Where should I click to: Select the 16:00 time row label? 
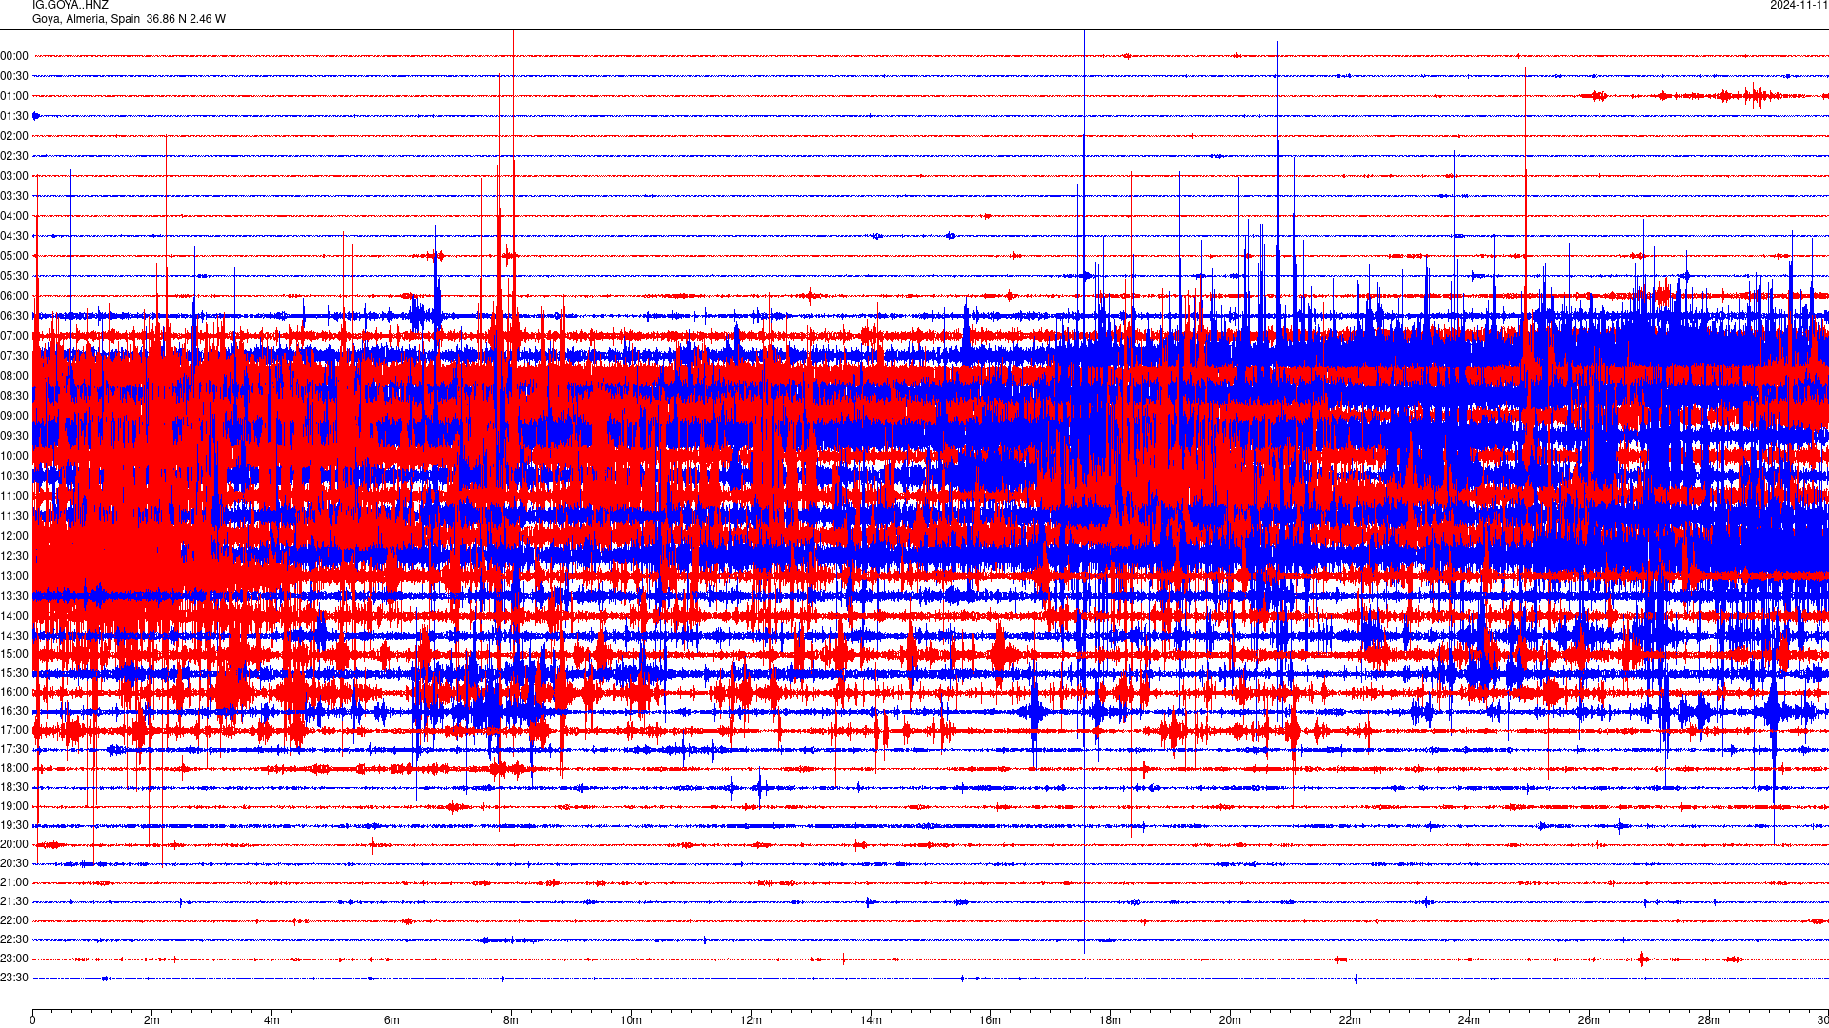[14, 692]
